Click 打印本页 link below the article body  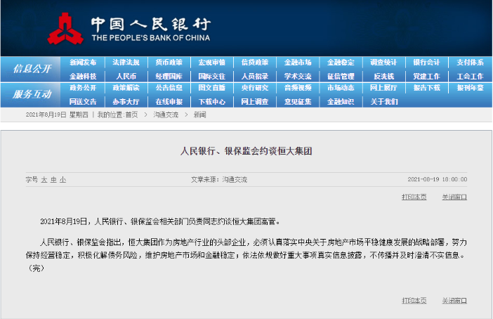[x=414, y=301]
